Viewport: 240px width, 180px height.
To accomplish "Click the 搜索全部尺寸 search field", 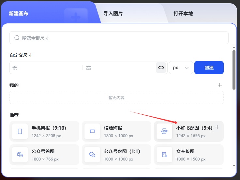I will click(x=119, y=38).
